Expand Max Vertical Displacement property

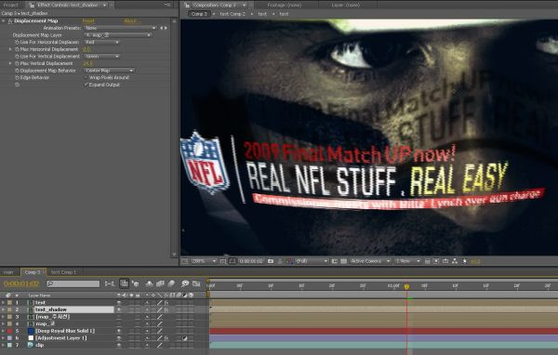click(x=10, y=63)
